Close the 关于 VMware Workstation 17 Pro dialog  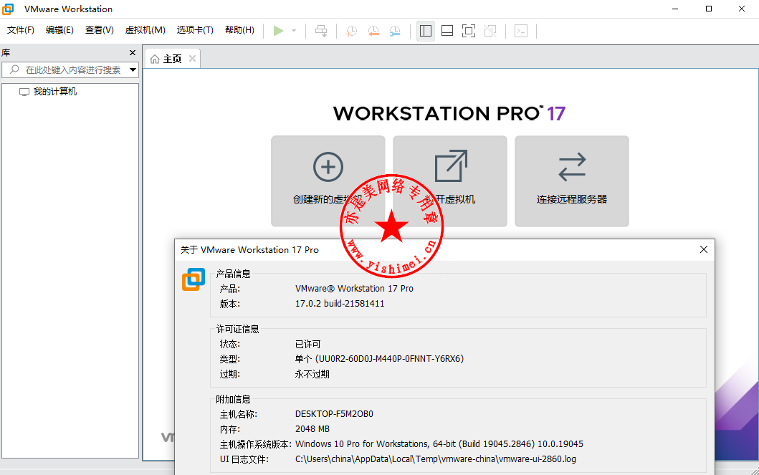(704, 249)
